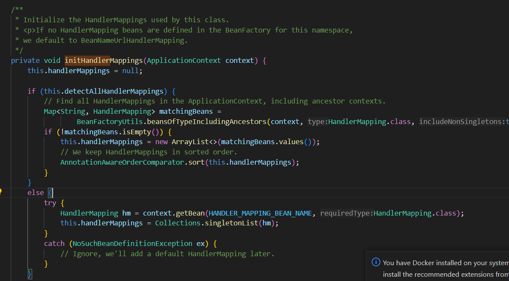Click the 'You have Docker installed' notification text

(x=446, y=263)
